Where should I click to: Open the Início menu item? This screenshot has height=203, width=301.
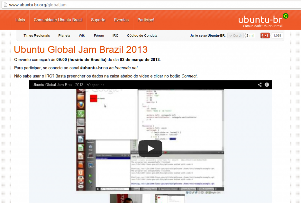[x=20, y=20]
